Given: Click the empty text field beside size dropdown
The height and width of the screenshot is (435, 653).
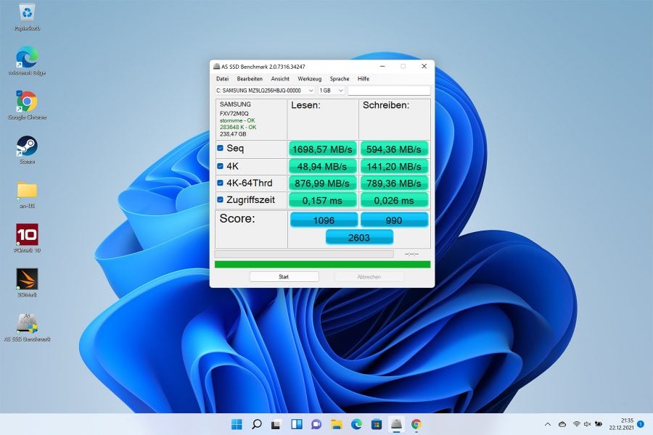Looking at the screenshot, I should point(389,91).
